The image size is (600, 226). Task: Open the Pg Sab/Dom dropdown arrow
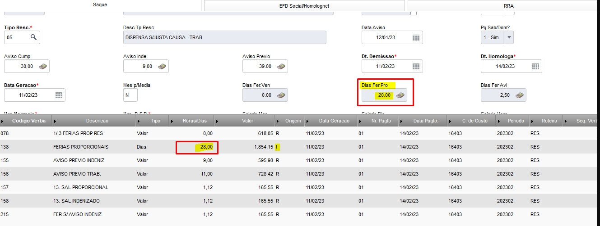click(509, 37)
